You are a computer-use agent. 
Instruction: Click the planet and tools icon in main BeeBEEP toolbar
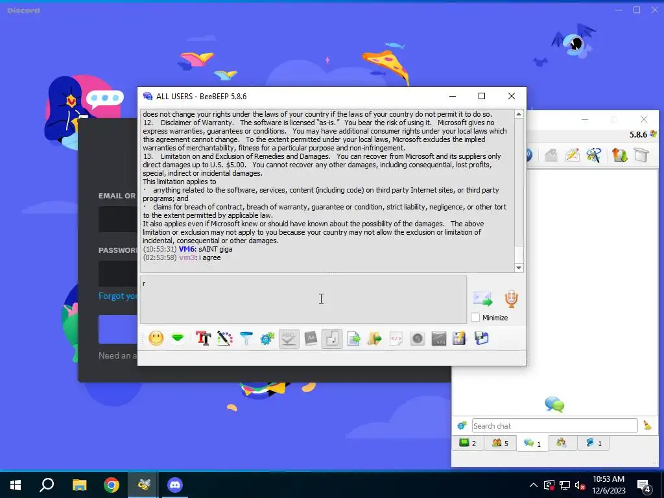(x=594, y=155)
